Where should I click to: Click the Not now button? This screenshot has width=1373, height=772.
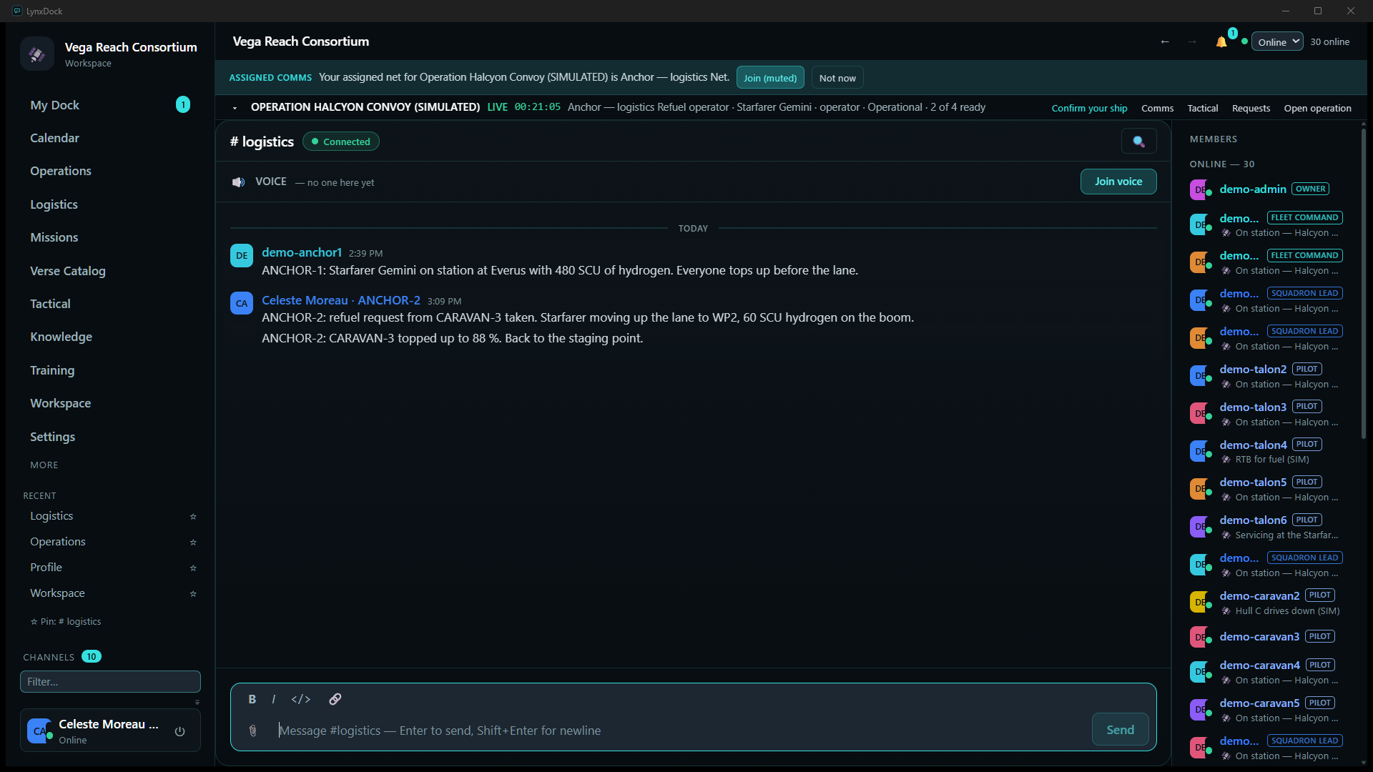(x=837, y=78)
